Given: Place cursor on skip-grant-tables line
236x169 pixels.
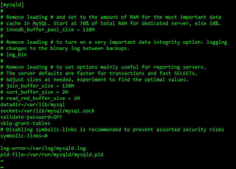Looking at the screenshot, I should (25, 123).
